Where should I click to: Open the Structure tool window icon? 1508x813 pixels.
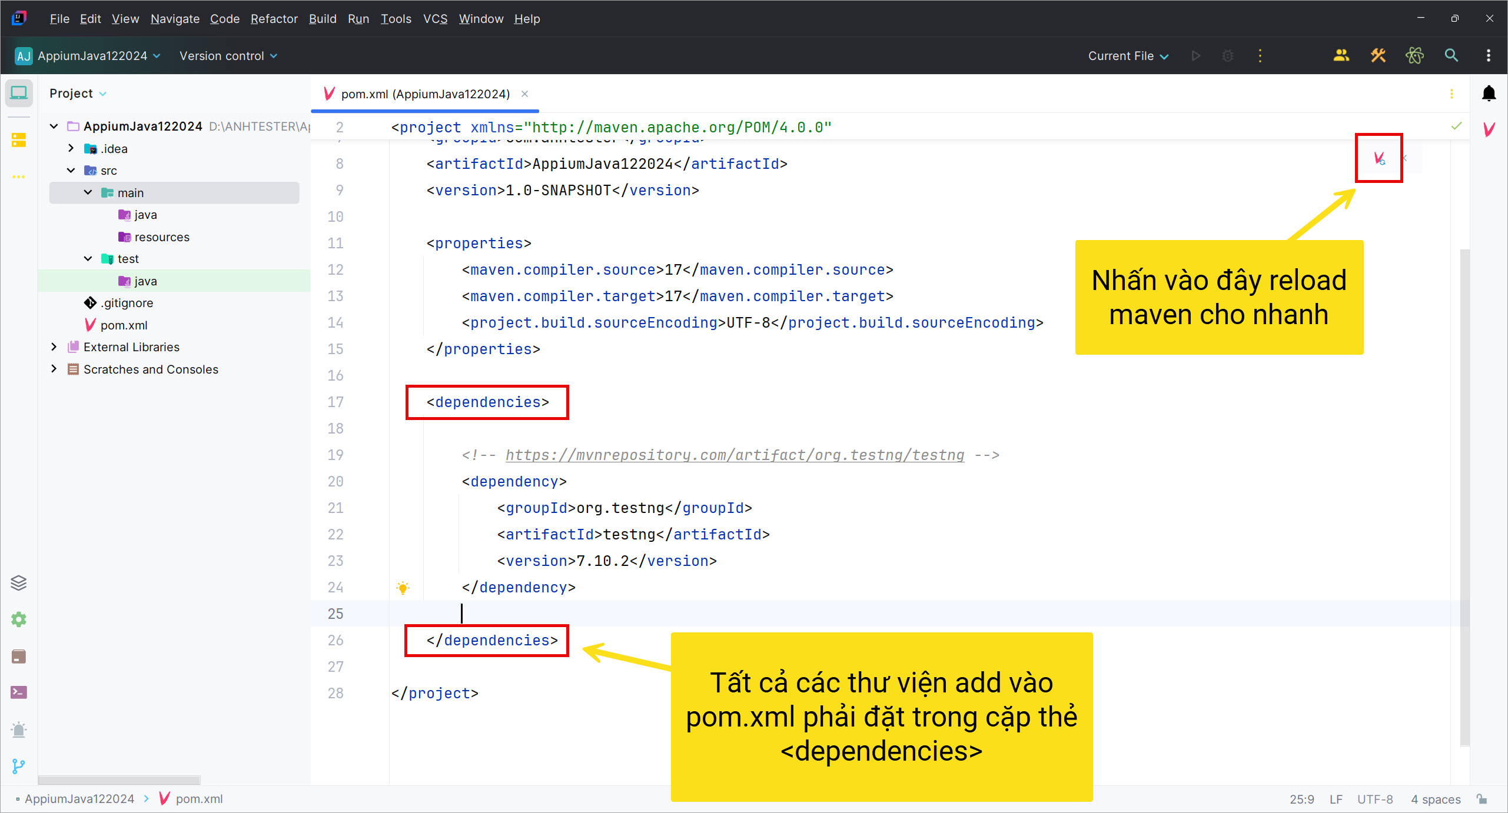point(19,140)
